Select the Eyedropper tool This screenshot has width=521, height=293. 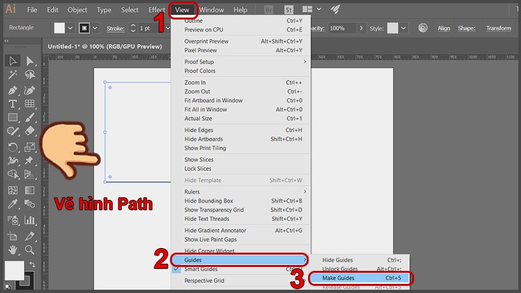(x=12, y=204)
